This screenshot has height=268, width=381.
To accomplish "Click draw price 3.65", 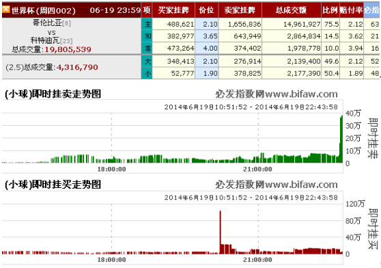I will click(210, 36).
